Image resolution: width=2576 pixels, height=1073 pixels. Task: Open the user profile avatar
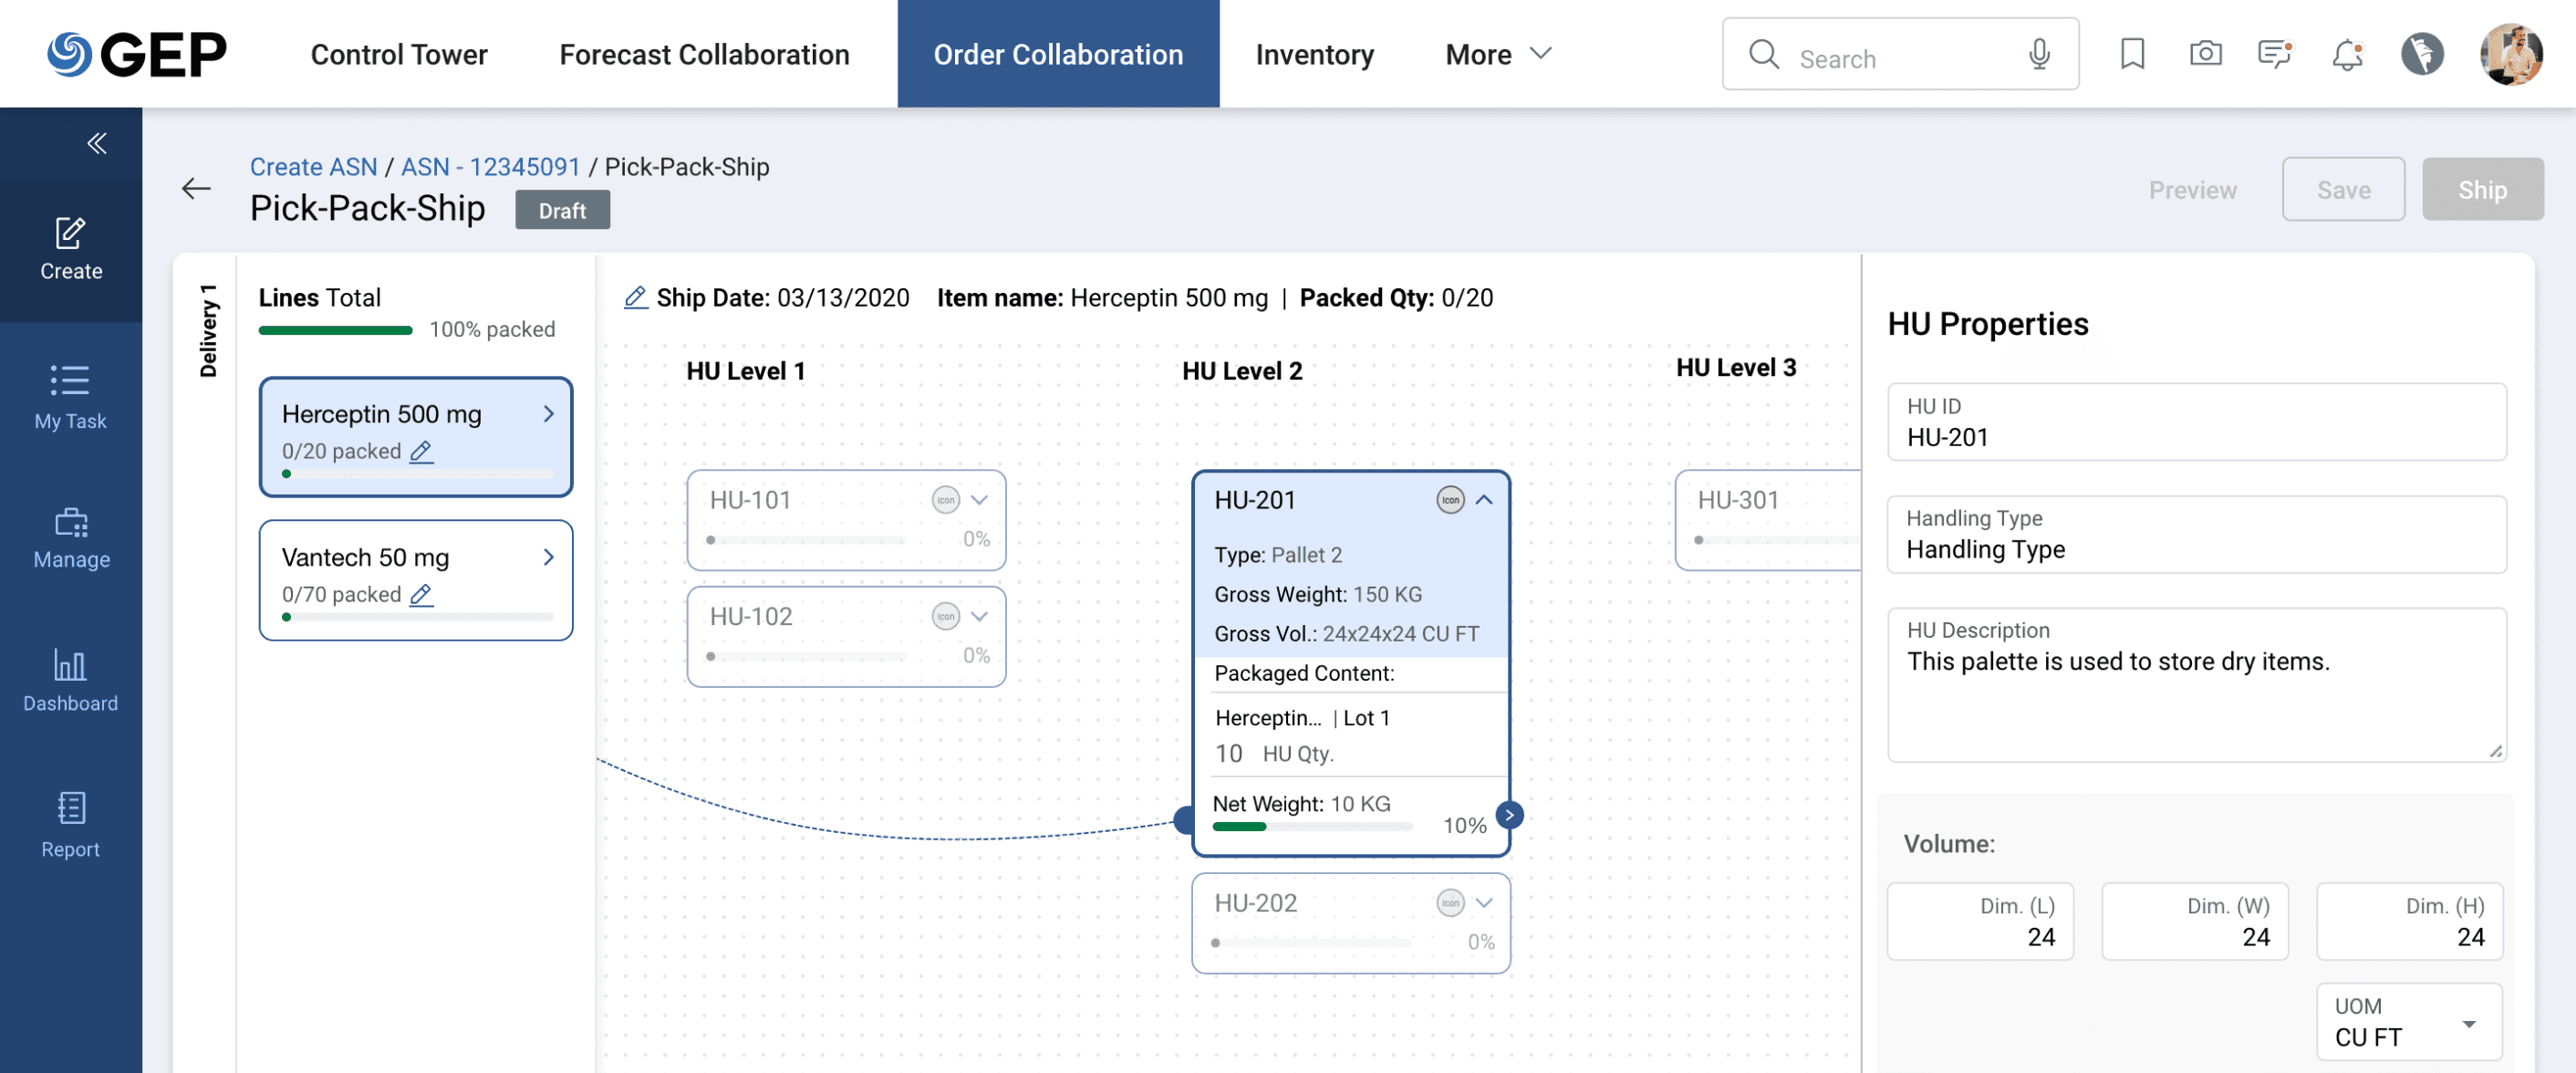[2511, 54]
